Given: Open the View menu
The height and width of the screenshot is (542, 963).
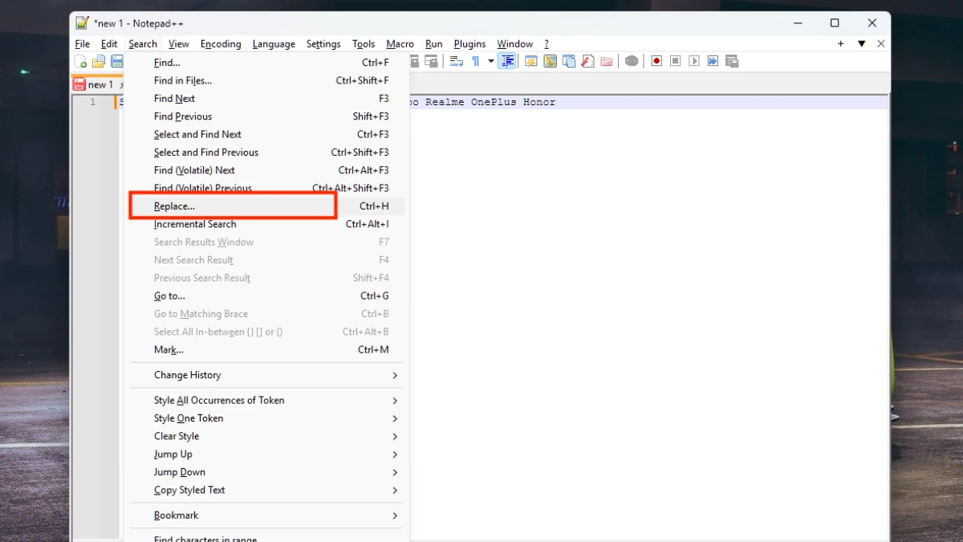Looking at the screenshot, I should [179, 44].
